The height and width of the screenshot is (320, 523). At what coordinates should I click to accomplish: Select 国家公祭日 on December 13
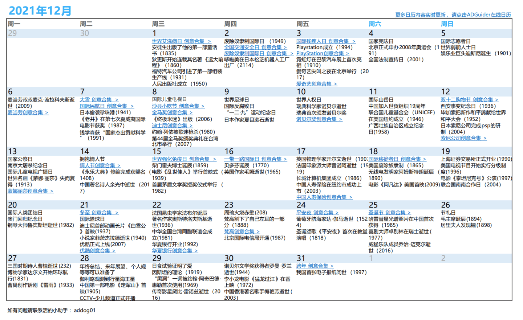point(20,159)
